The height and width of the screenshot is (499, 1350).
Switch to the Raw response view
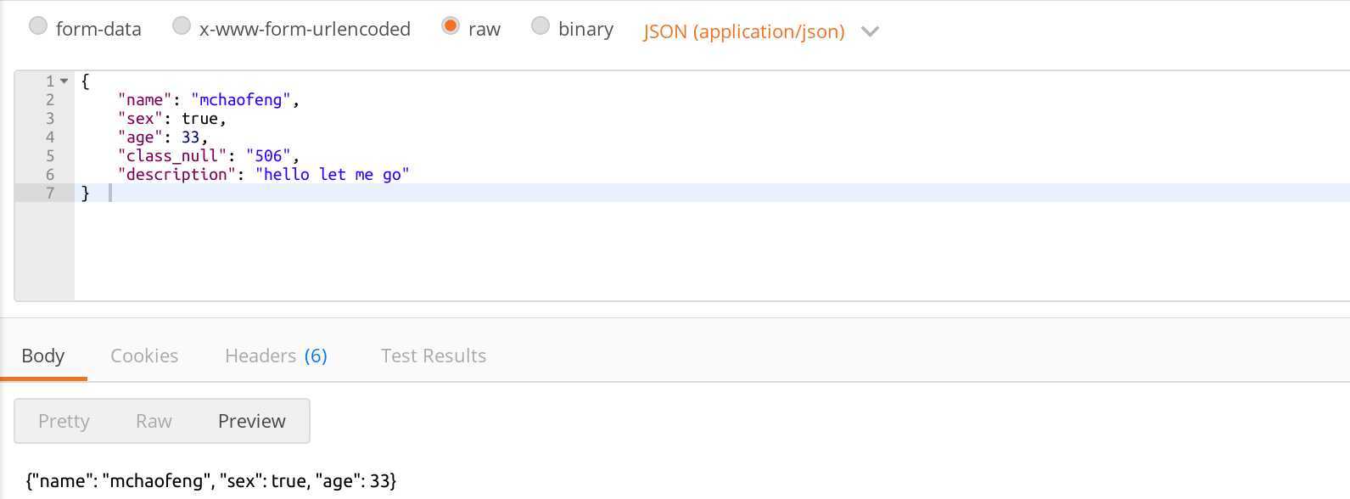[x=154, y=421]
